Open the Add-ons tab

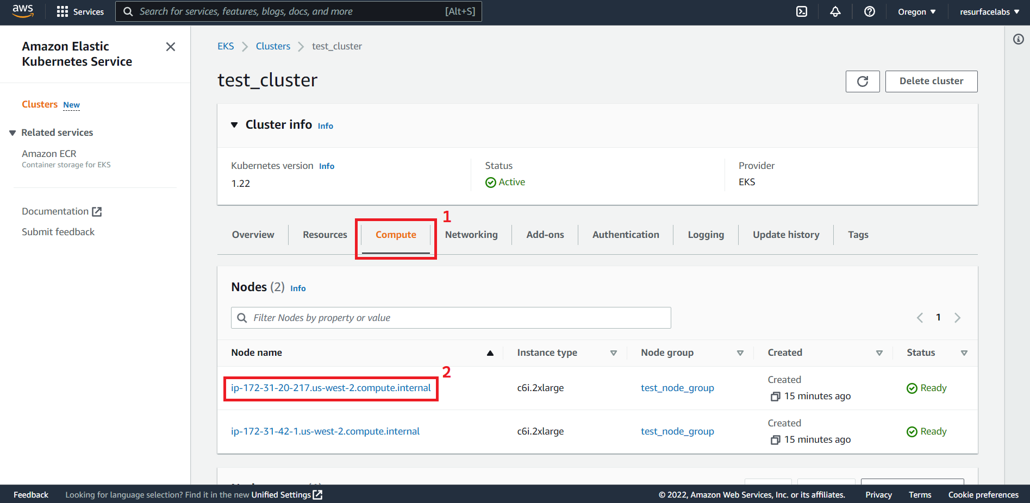(x=545, y=235)
